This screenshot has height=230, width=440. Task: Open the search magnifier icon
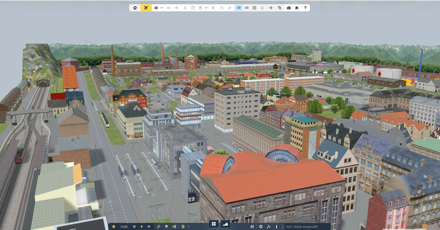(158, 226)
